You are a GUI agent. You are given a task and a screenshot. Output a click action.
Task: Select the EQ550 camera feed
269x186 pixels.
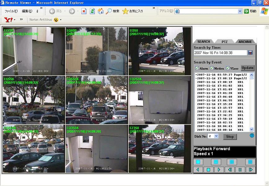click(x=34, y=100)
